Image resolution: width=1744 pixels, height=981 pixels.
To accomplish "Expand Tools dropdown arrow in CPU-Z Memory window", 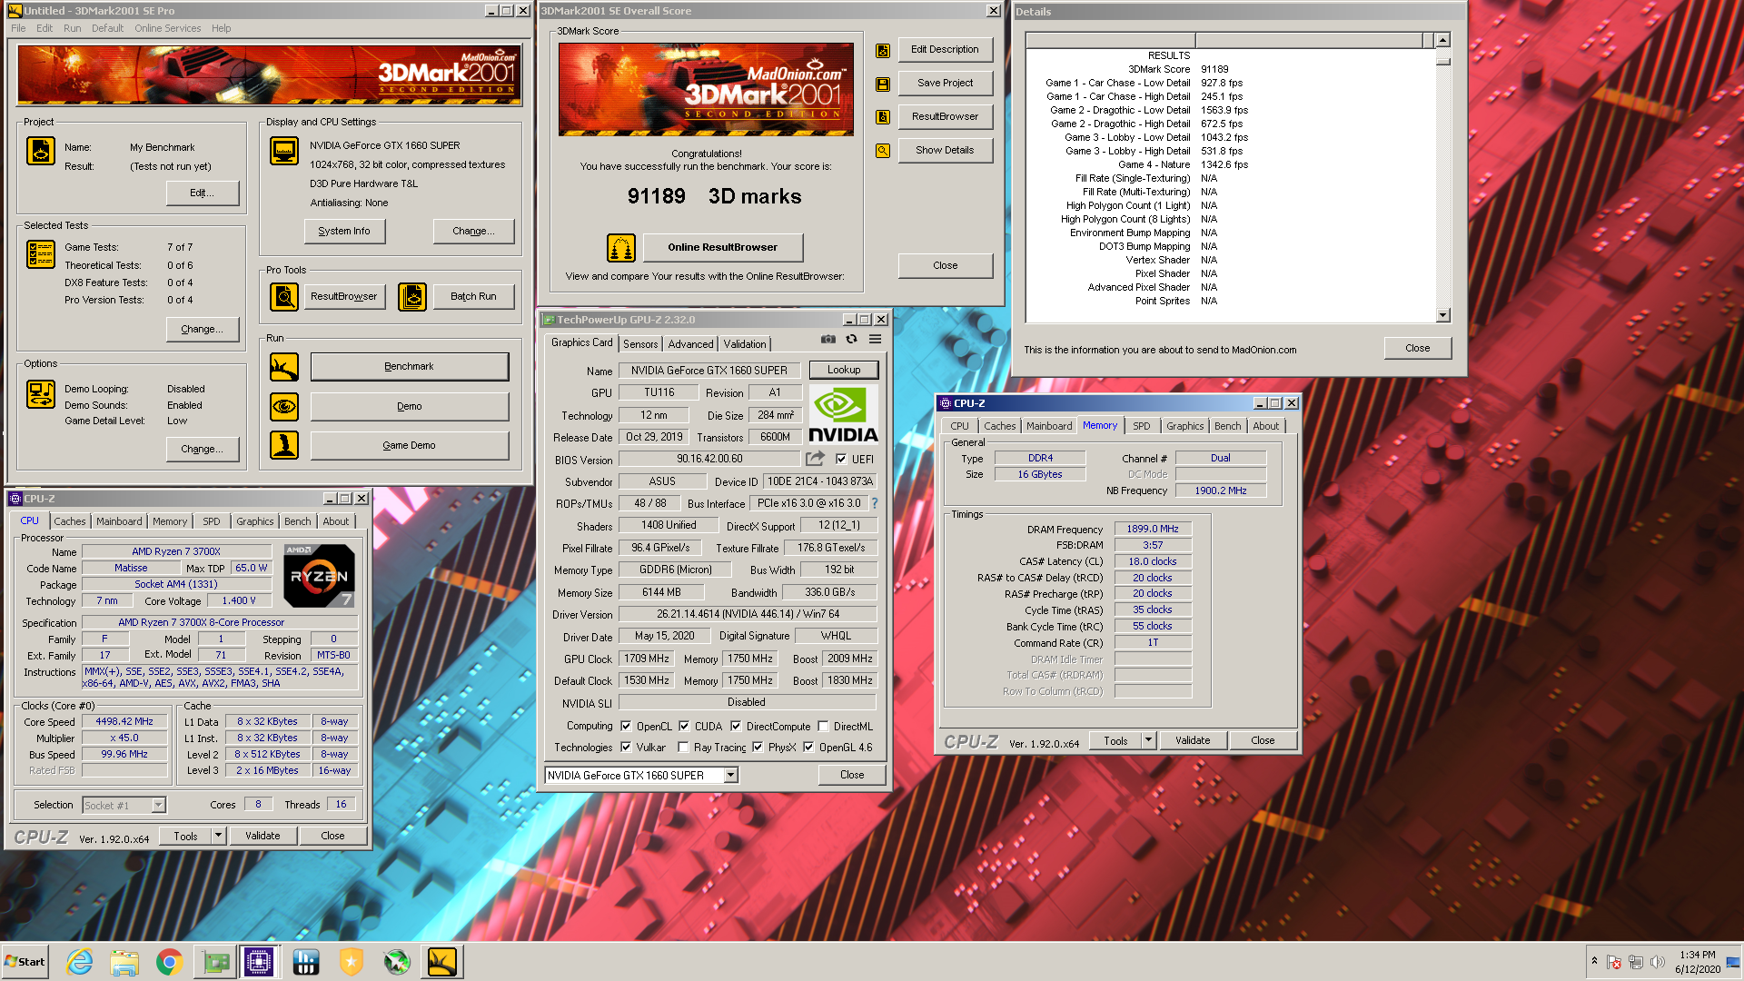I will 1148,740.
